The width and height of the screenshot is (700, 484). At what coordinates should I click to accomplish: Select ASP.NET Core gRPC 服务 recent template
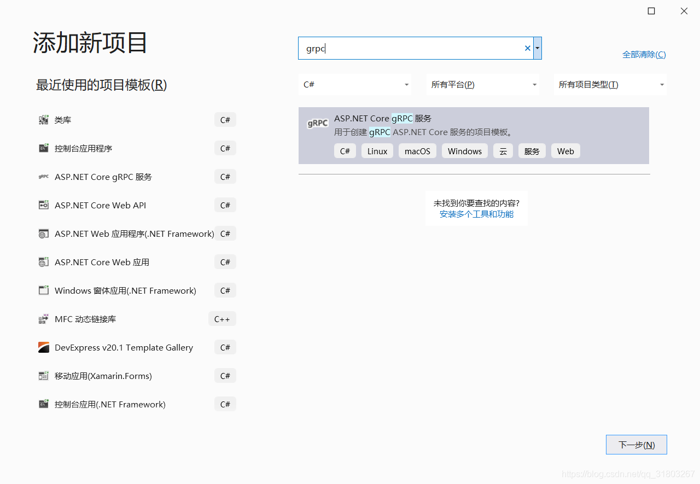(137, 177)
